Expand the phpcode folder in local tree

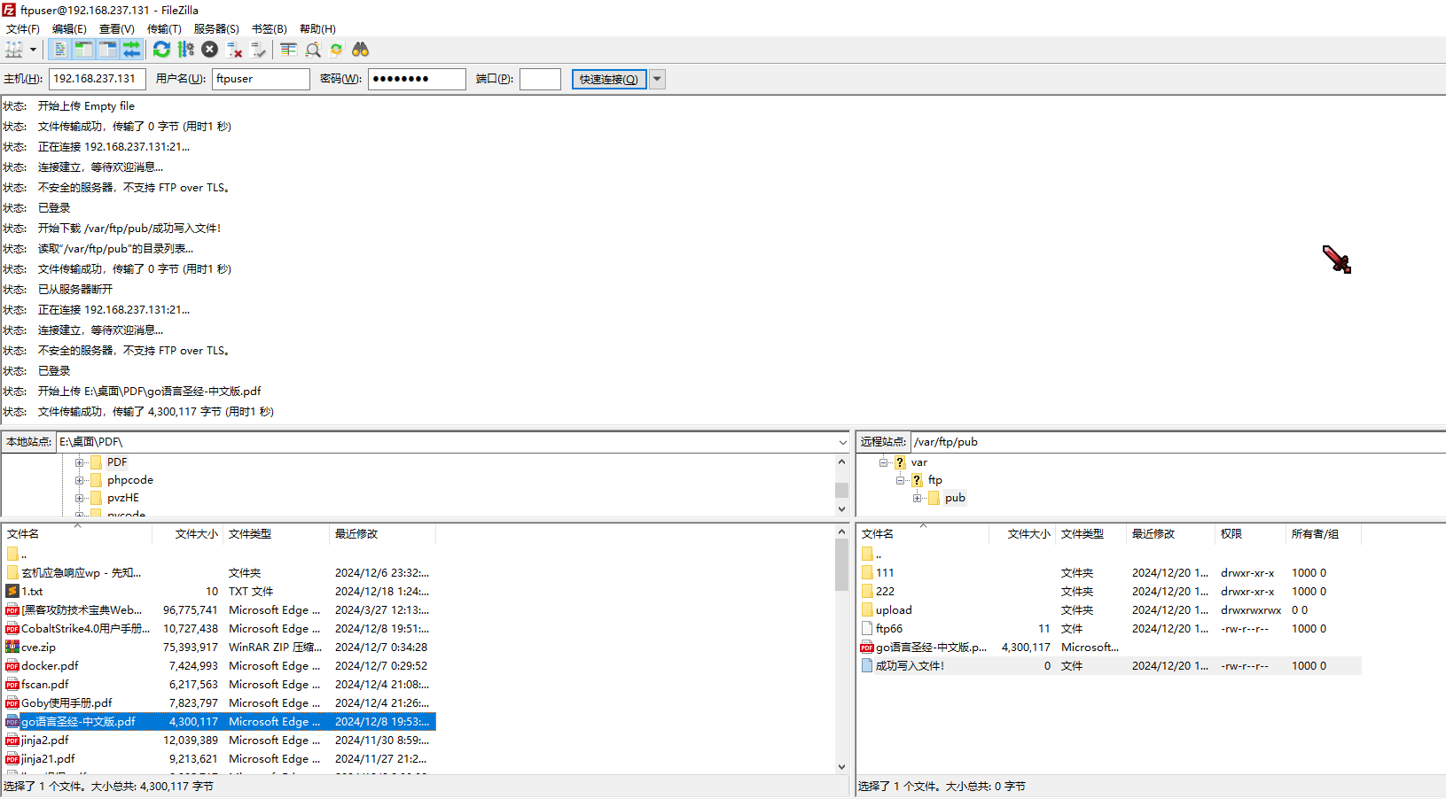coord(80,480)
